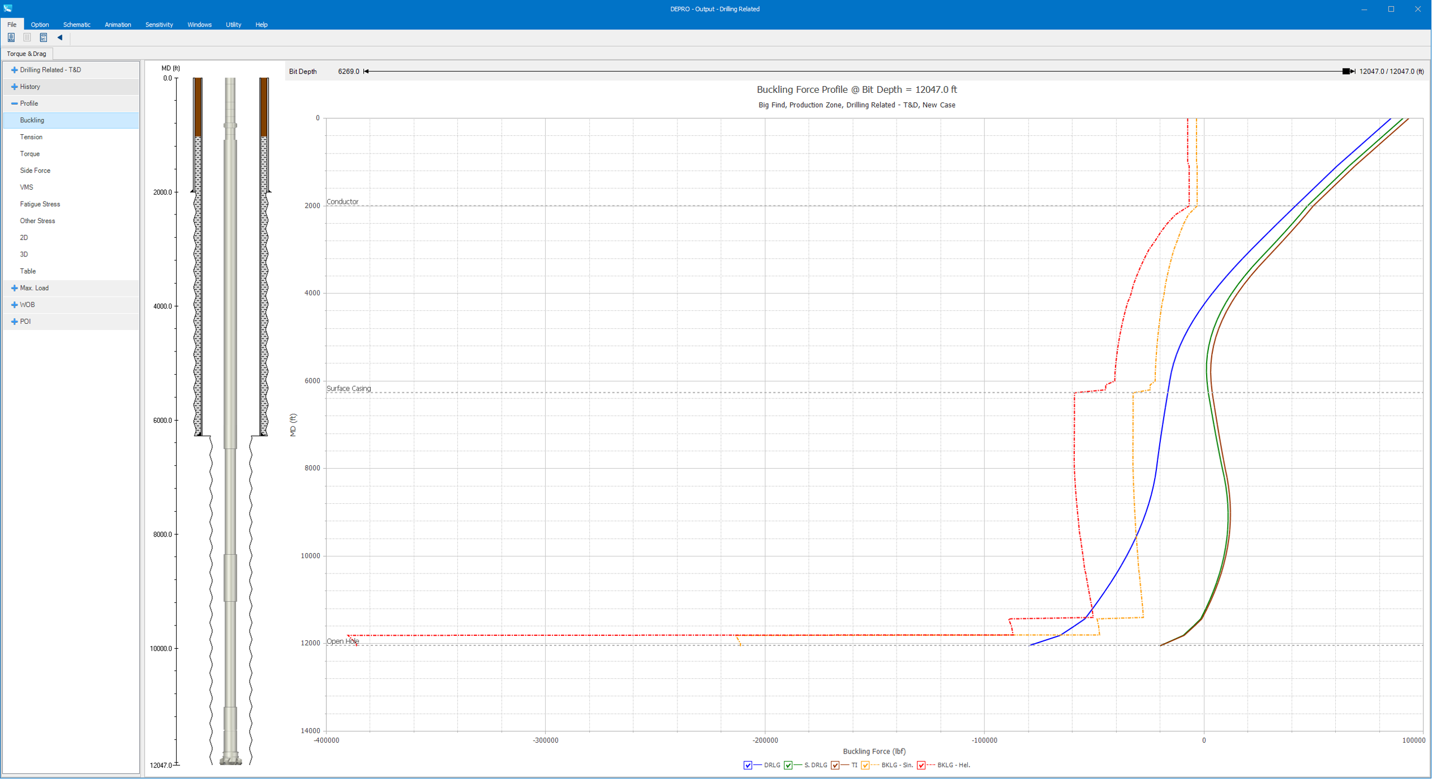Click the DEPRO application logo icon
Viewport: 1432px width, 779px height.
[8, 8]
